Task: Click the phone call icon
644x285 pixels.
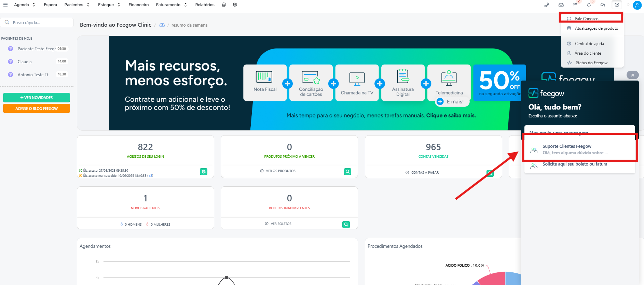Action: pyautogui.click(x=547, y=5)
